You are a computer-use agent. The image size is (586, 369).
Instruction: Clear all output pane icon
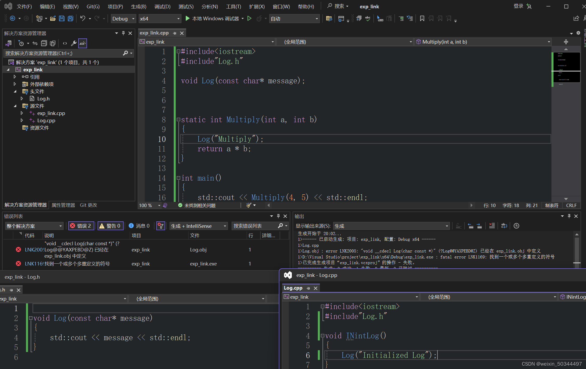pyautogui.click(x=492, y=226)
